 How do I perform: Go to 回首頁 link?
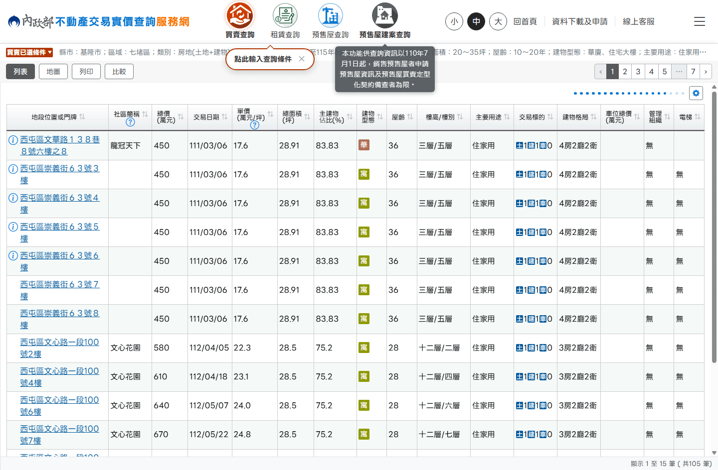pyautogui.click(x=525, y=21)
